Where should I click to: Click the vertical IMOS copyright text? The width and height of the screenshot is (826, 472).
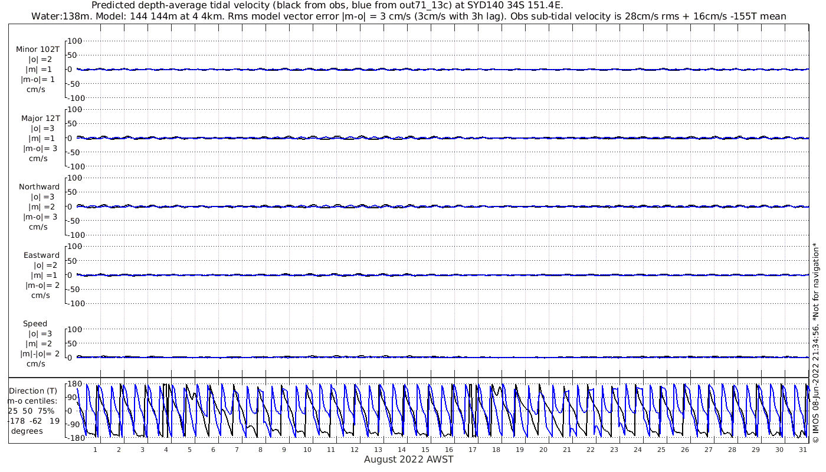coord(816,342)
